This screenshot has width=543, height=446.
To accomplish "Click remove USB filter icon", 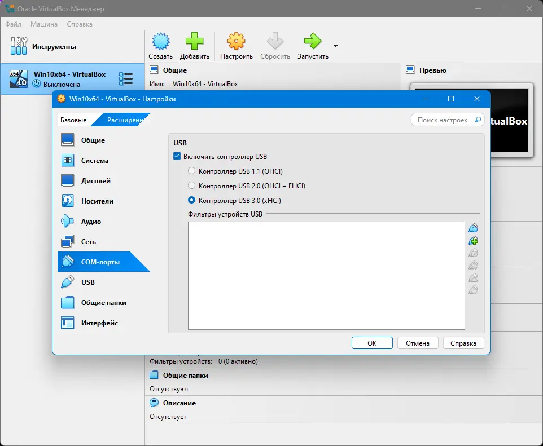I will (x=473, y=266).
